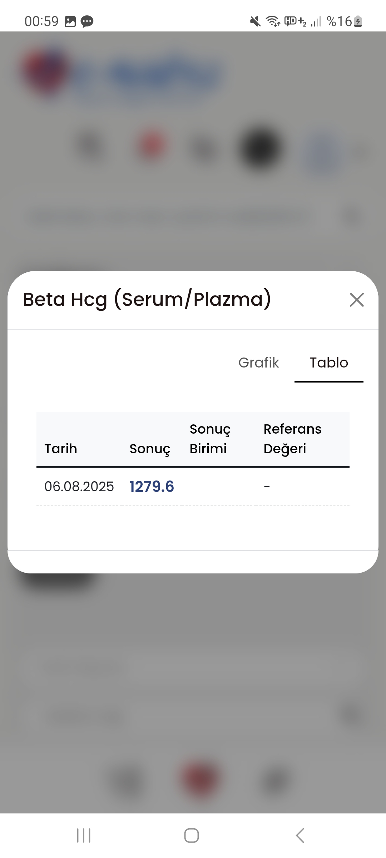Tap the 1279.6 result value
The image size is (386, 858).
pos(152,487)
